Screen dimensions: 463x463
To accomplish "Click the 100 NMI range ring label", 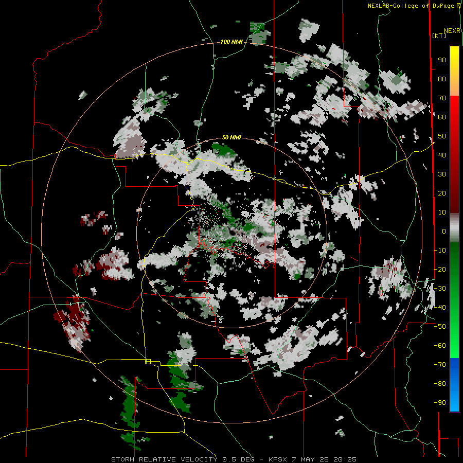I will coord(232,42).
